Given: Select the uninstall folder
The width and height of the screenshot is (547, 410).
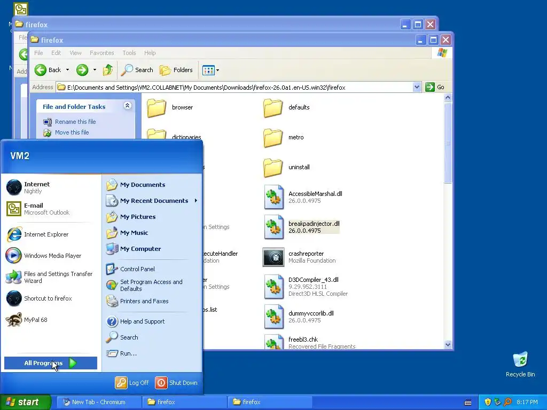Looking at the screenshot, I should click(x=287, y=167).
